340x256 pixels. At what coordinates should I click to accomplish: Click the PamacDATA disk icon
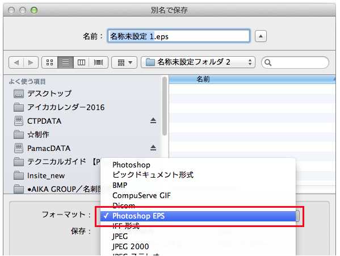pos(19,148)
